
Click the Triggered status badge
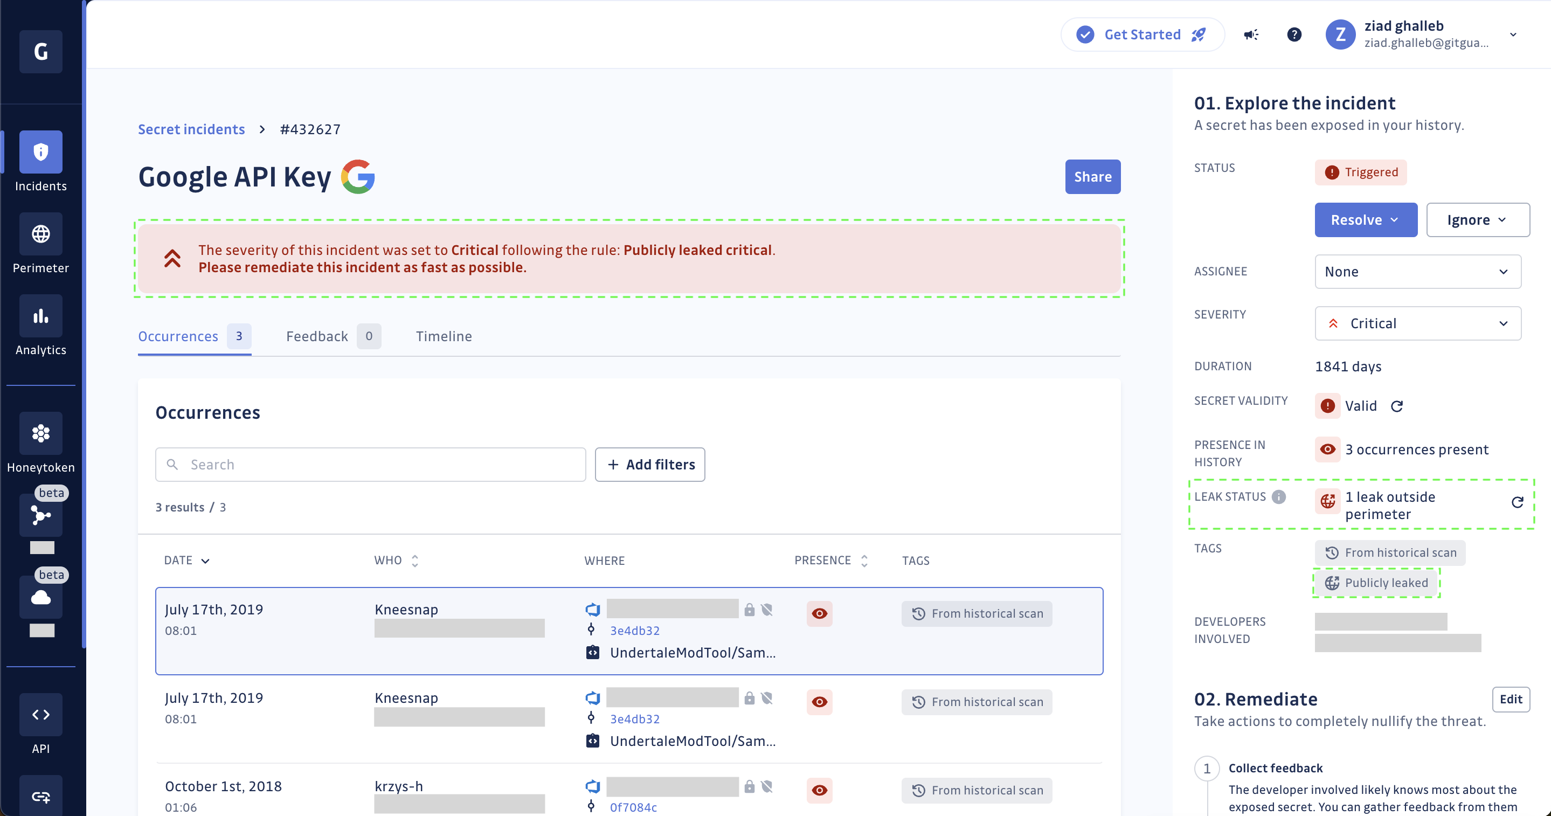1360,173
